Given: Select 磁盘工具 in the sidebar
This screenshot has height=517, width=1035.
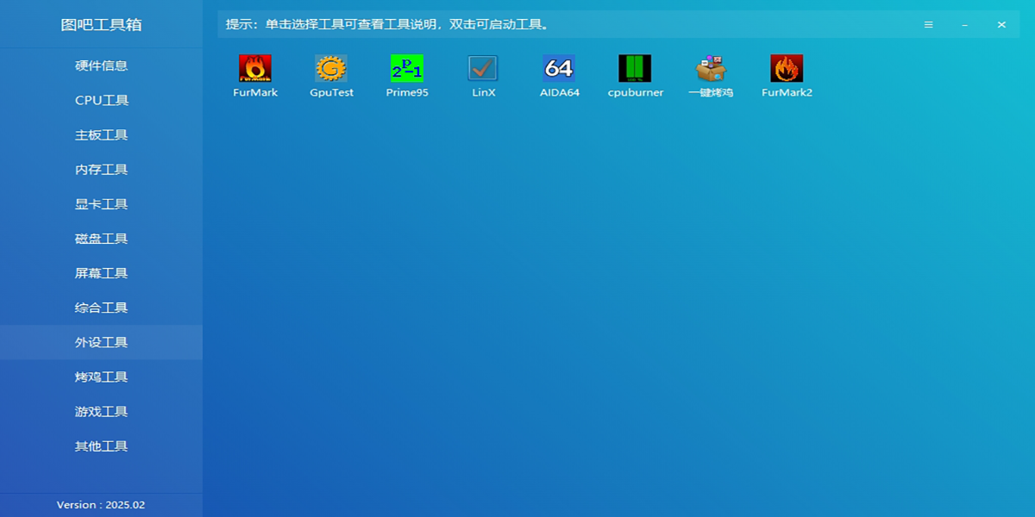Looking at the screenshot, I should pyautogui.click(x=101, y=238).
